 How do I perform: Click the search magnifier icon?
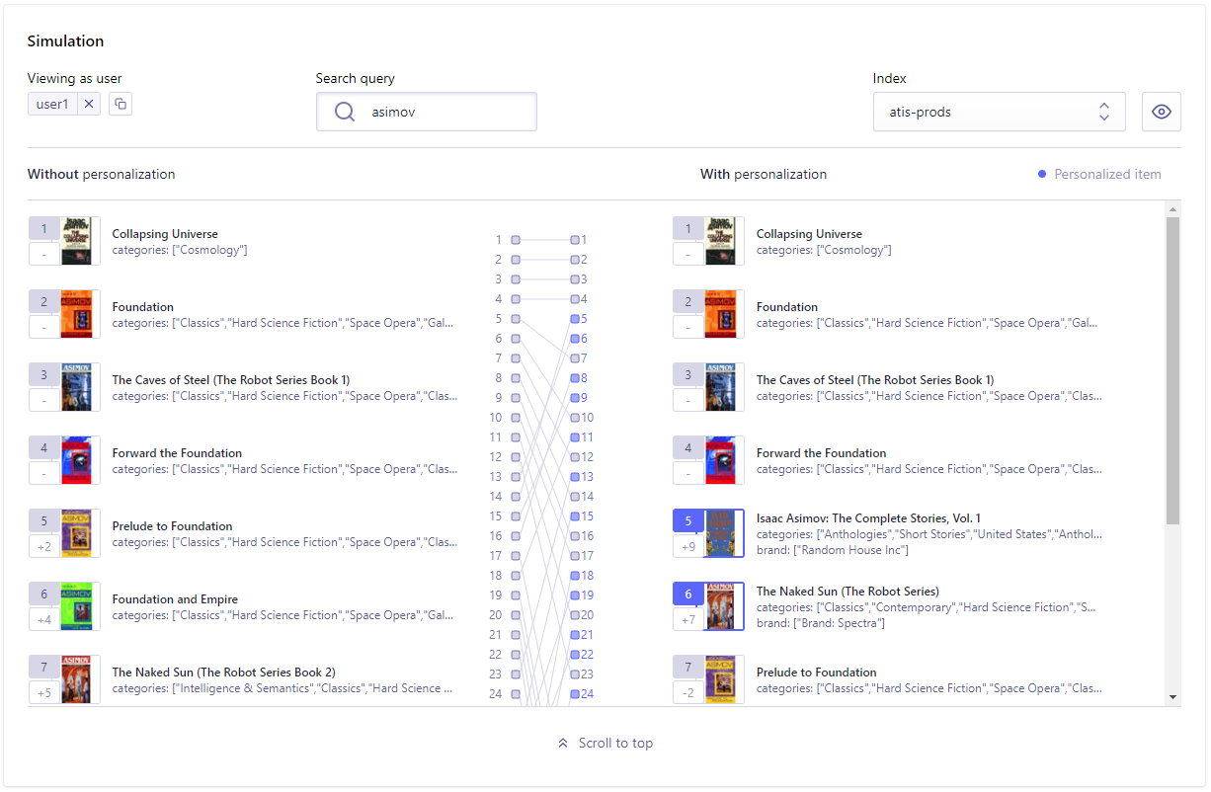tap(345, 113)
